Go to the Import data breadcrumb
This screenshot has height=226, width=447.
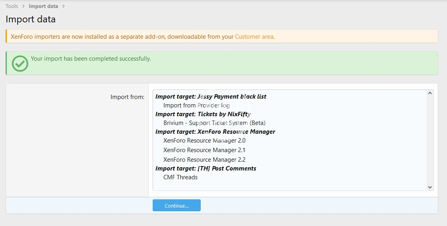[43, 6]
